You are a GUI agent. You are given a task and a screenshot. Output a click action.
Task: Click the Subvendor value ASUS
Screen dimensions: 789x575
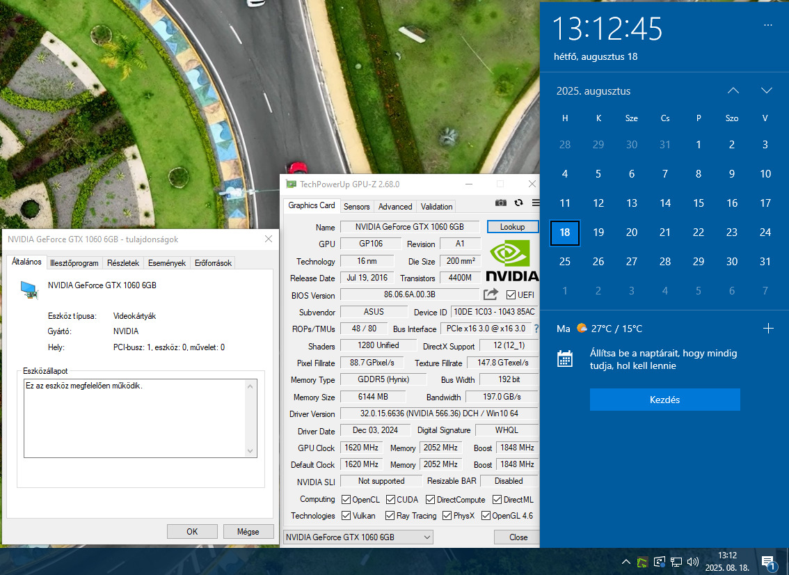374,312
